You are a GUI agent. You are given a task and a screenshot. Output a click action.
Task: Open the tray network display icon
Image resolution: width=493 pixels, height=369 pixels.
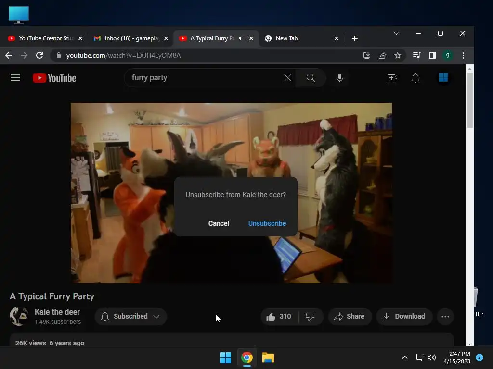tap(420, 357)
